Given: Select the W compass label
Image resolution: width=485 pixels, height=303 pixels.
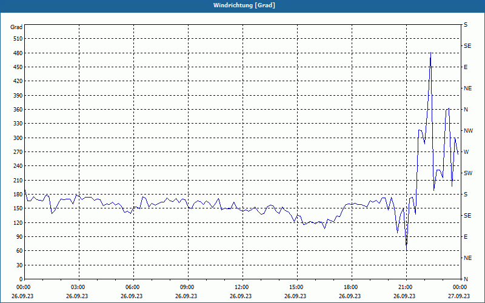Looking at the screenshot, I should [466, 152].
